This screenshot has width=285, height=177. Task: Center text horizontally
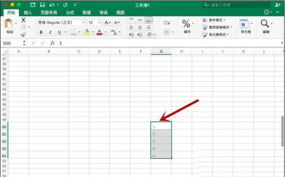[140, 28]
